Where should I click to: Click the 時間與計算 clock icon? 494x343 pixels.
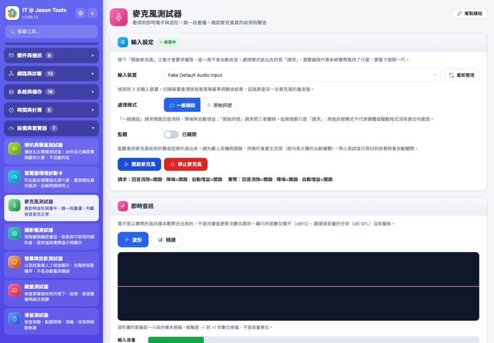(x=12, y=110)
